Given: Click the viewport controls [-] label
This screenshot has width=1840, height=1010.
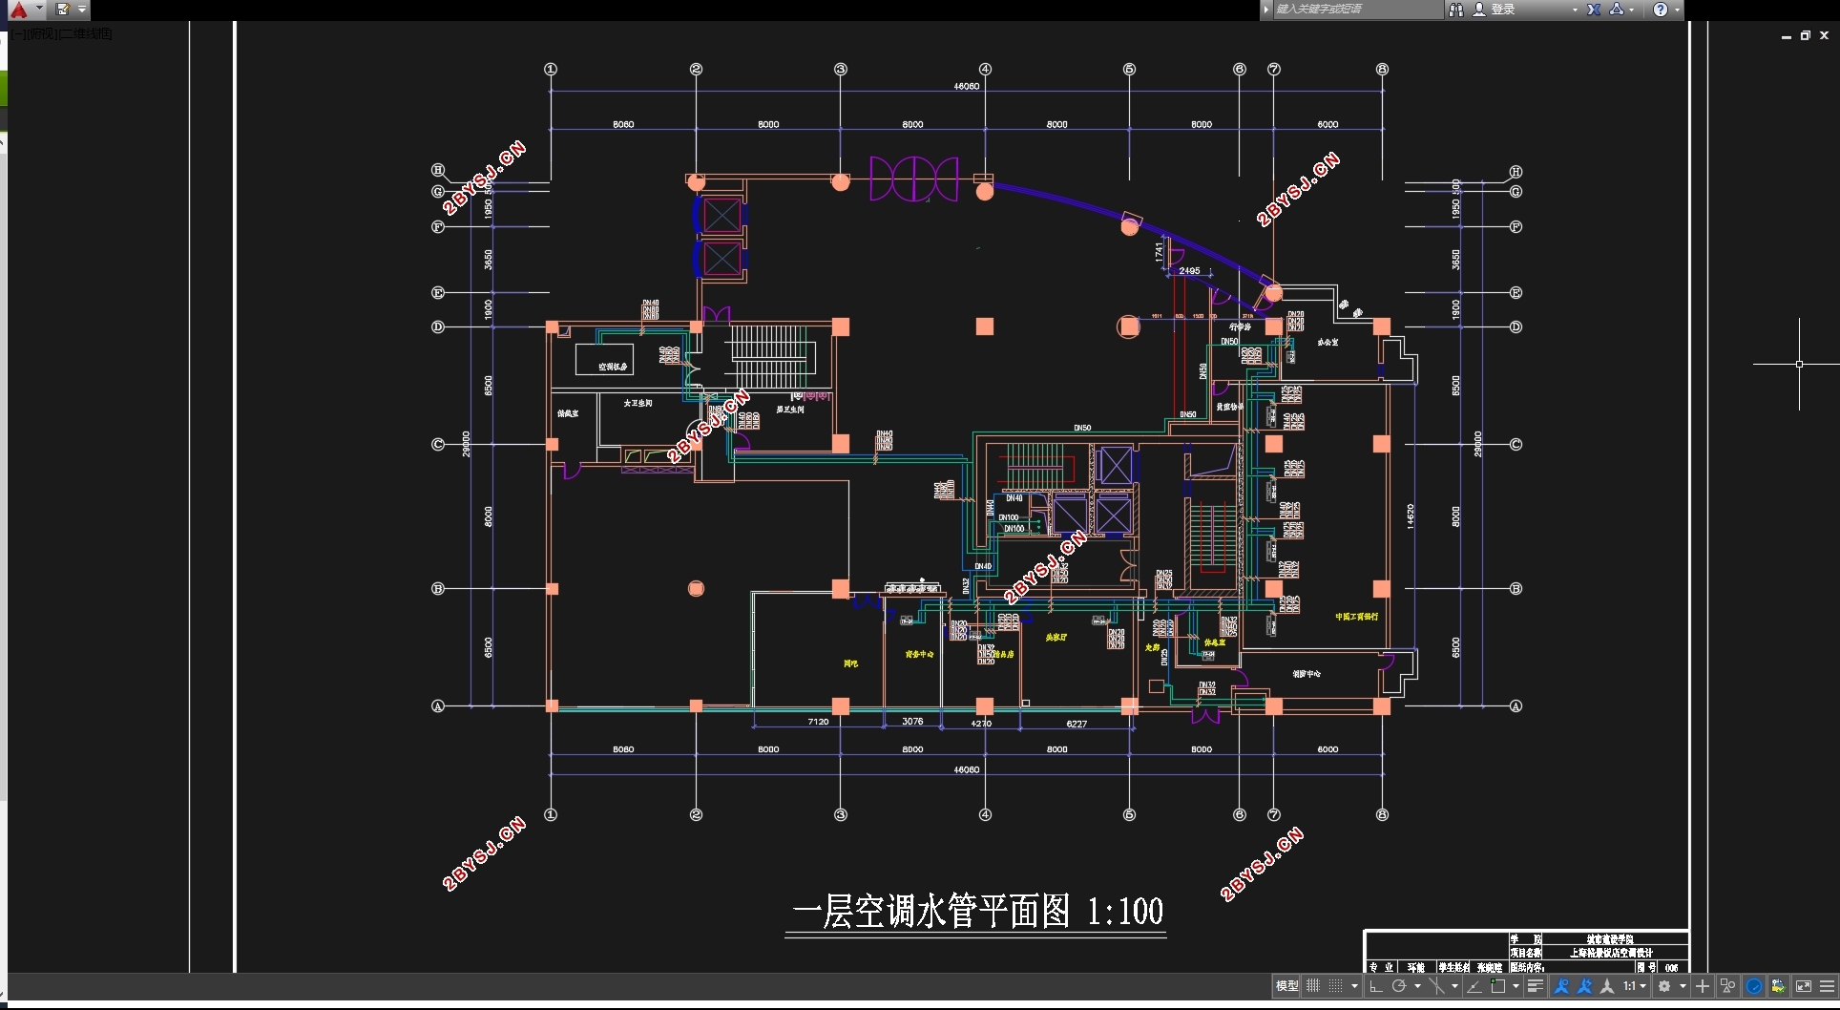Looking at the screenshot, I should pos(17,33).
